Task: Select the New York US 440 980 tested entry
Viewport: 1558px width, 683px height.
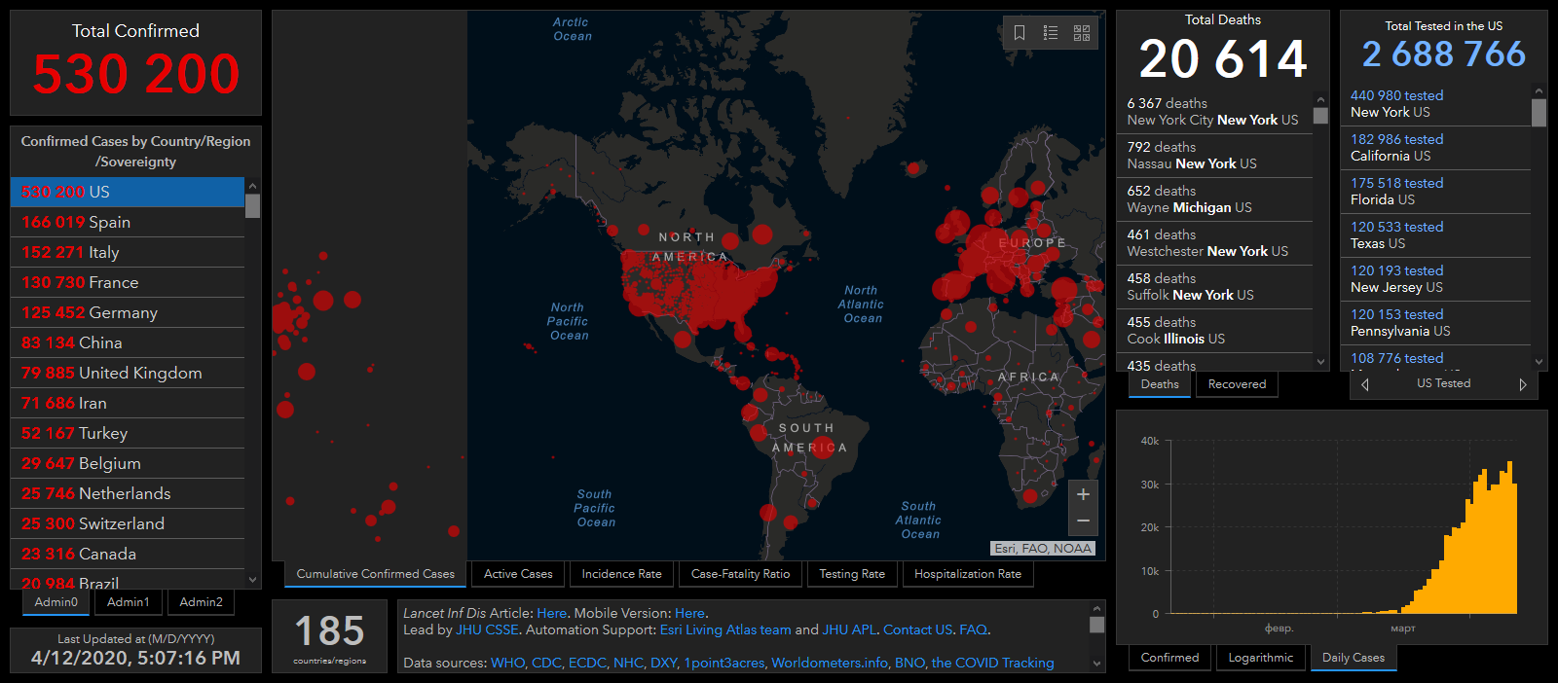Action: click(1436, 104)
